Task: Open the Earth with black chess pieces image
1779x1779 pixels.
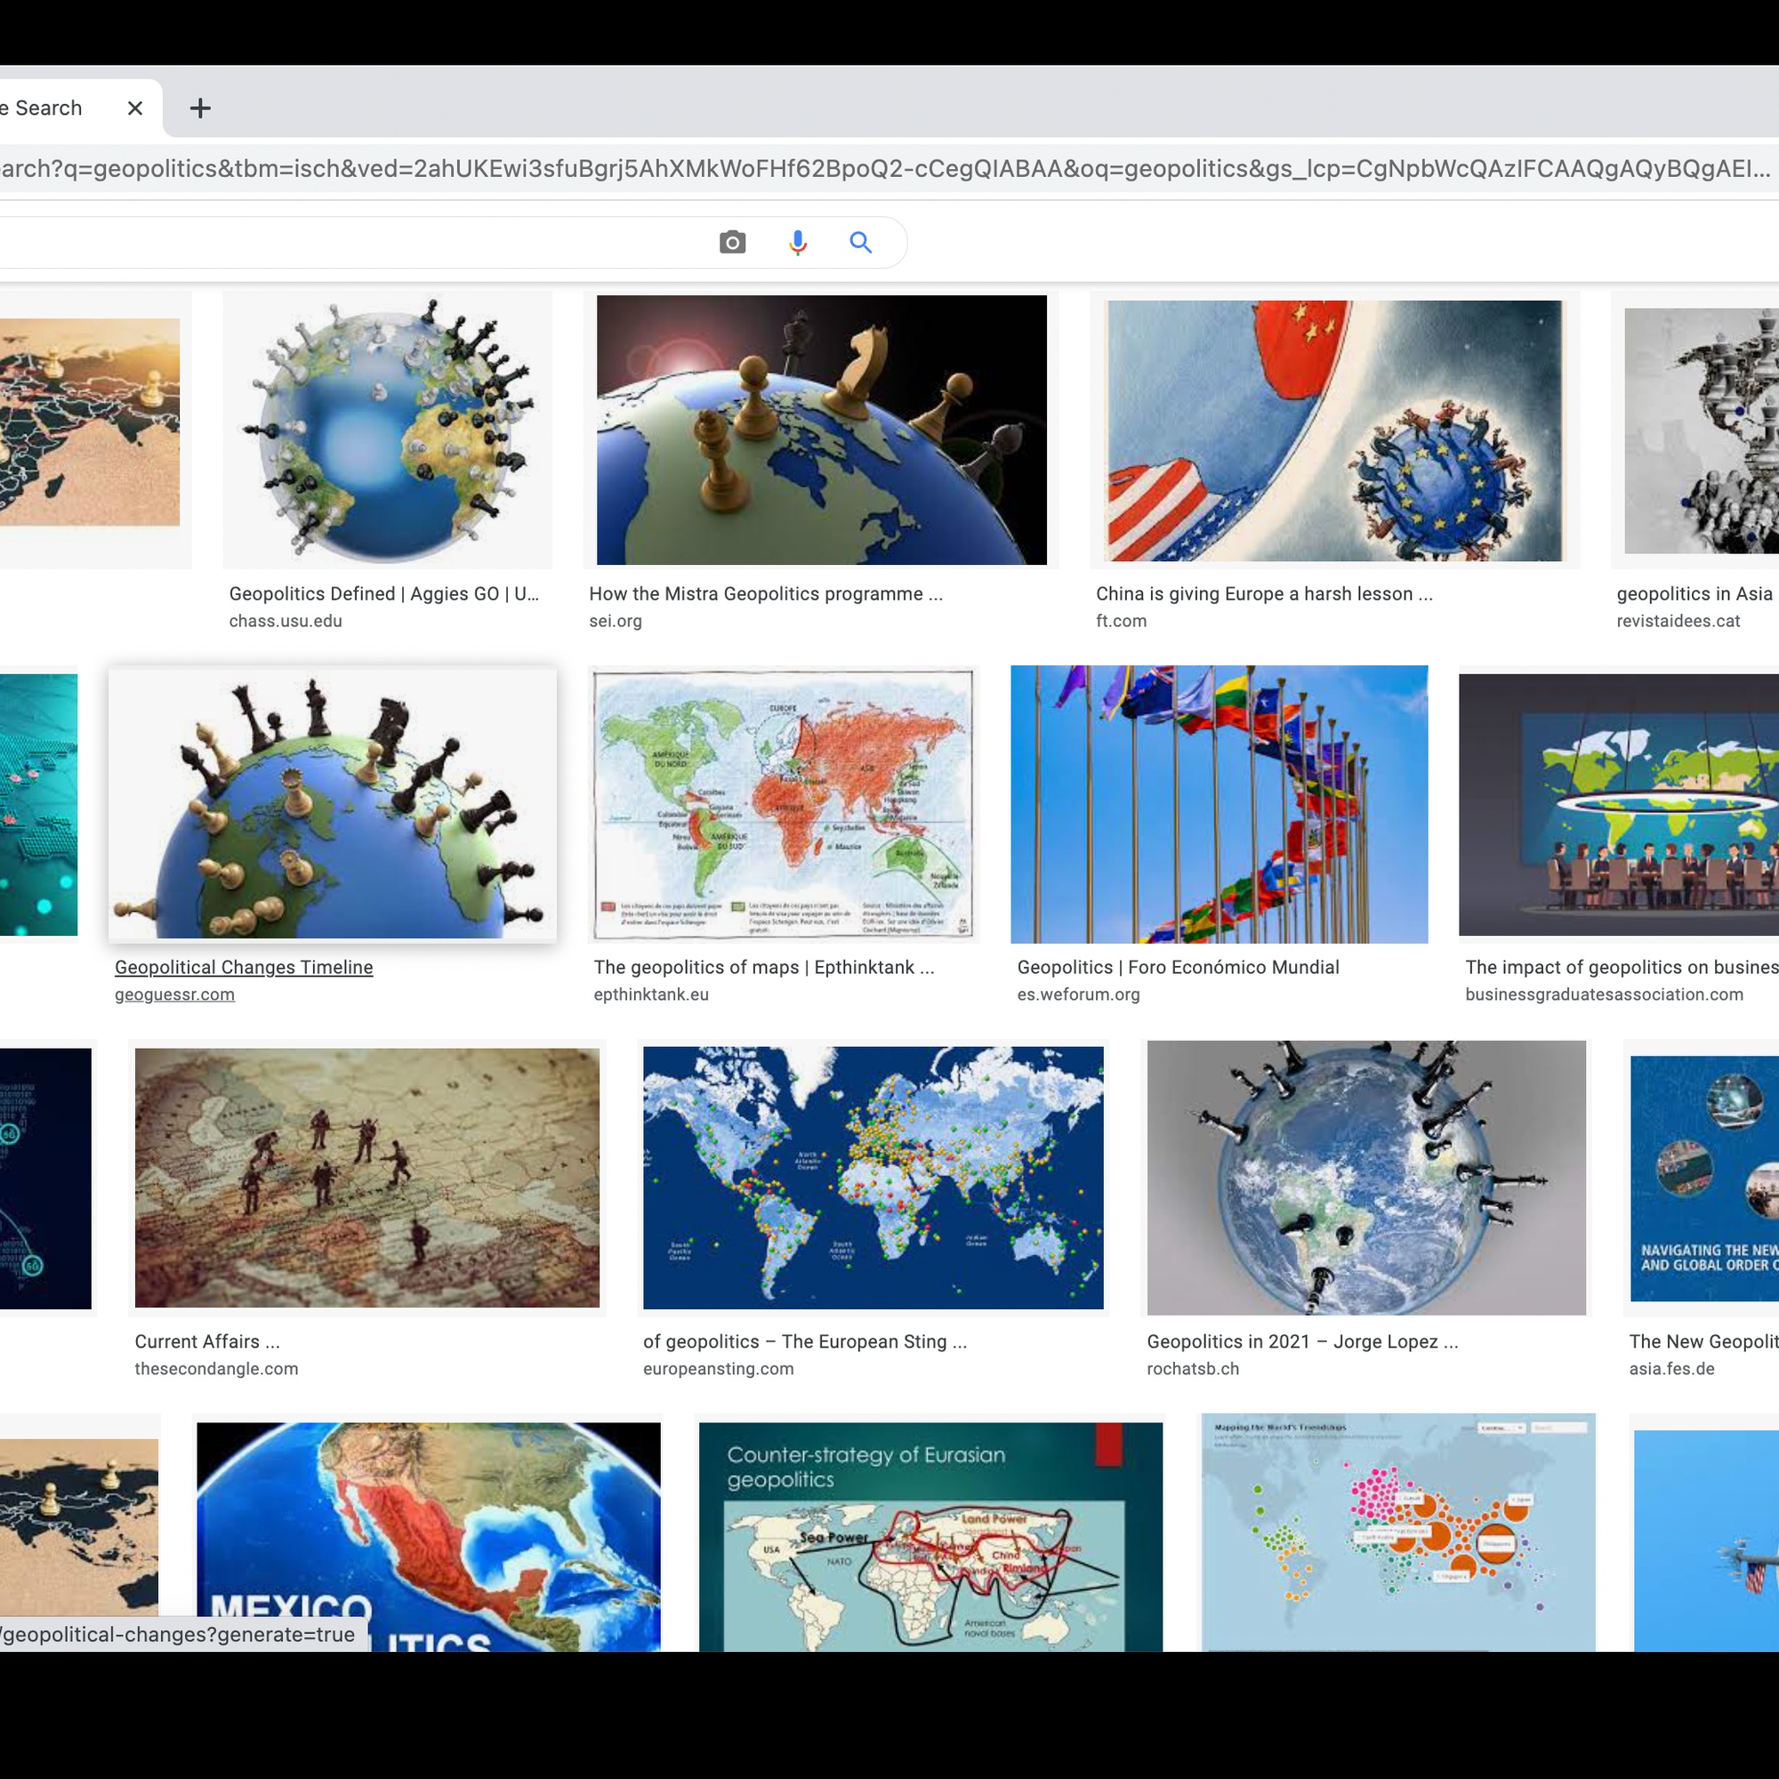Action: click(x=1366, y=1178)
